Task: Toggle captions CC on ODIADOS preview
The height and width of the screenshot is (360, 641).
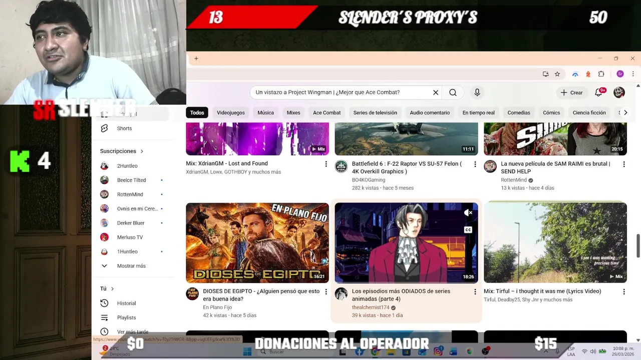Action: coord(468,230)
